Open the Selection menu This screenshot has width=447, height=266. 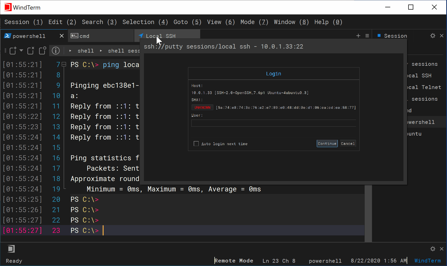[x=145, y=22]
